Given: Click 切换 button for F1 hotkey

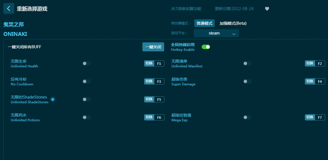Looking at the screenshot, I should point(149,63).
